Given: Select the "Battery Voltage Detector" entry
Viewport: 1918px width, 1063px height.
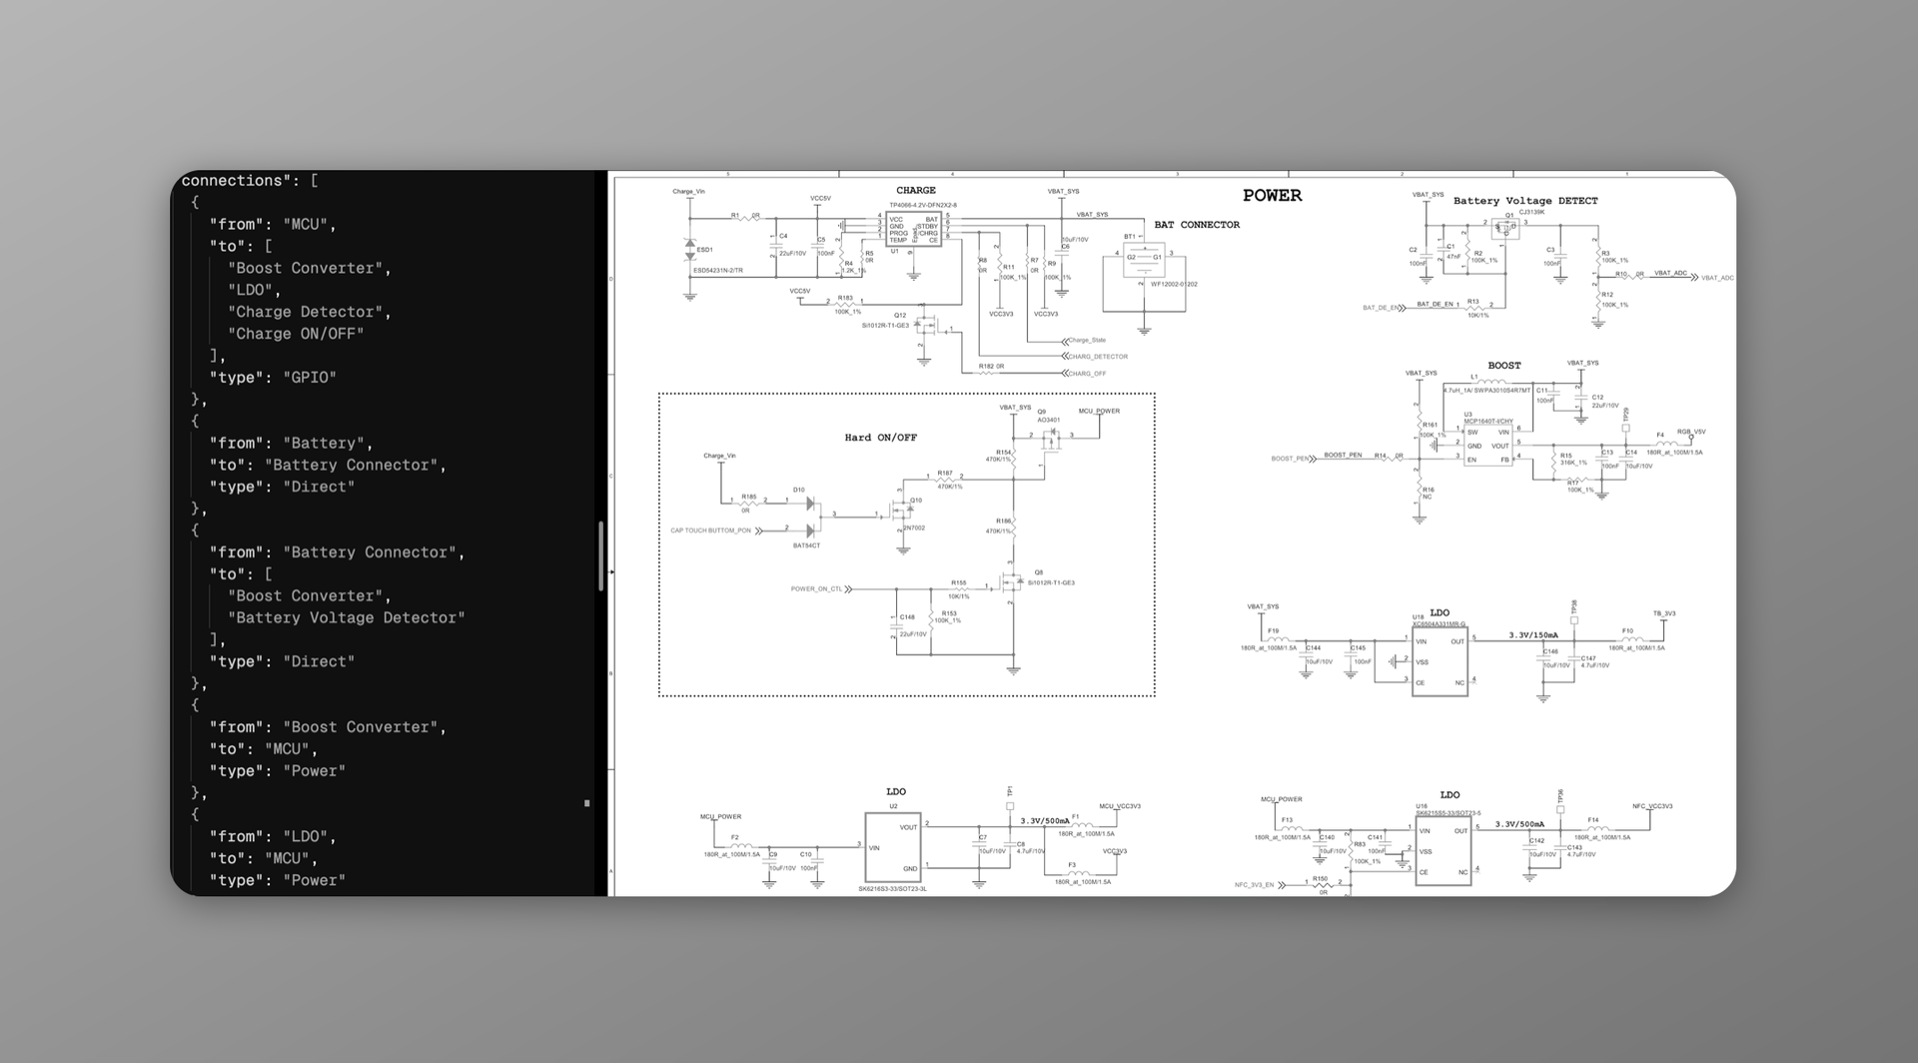Looking at the screenshot, I should 346,617.
